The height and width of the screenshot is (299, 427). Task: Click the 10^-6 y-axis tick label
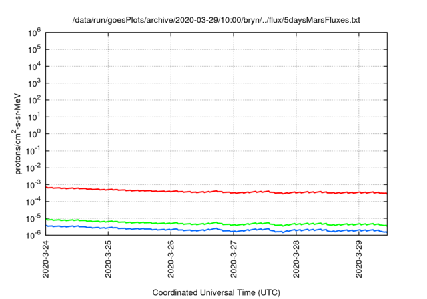[x=33, y=234]
